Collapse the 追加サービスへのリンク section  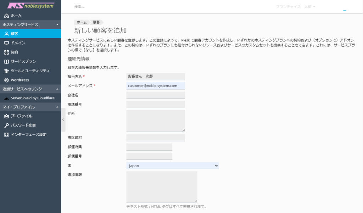57,89
